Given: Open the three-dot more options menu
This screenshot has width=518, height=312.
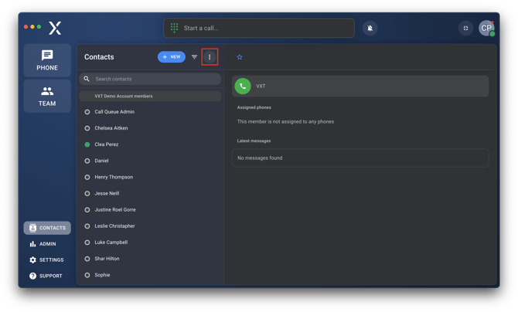Looking at the screenshot, I should [x=210, y=57].
